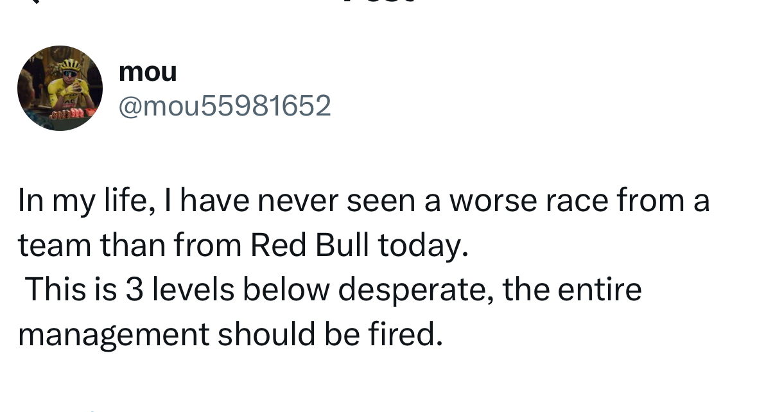Click the partially visible Post header title
Image resolution: width=757 pixels, height=412 pixels.
pyautogui.click(x=379, y=1)
